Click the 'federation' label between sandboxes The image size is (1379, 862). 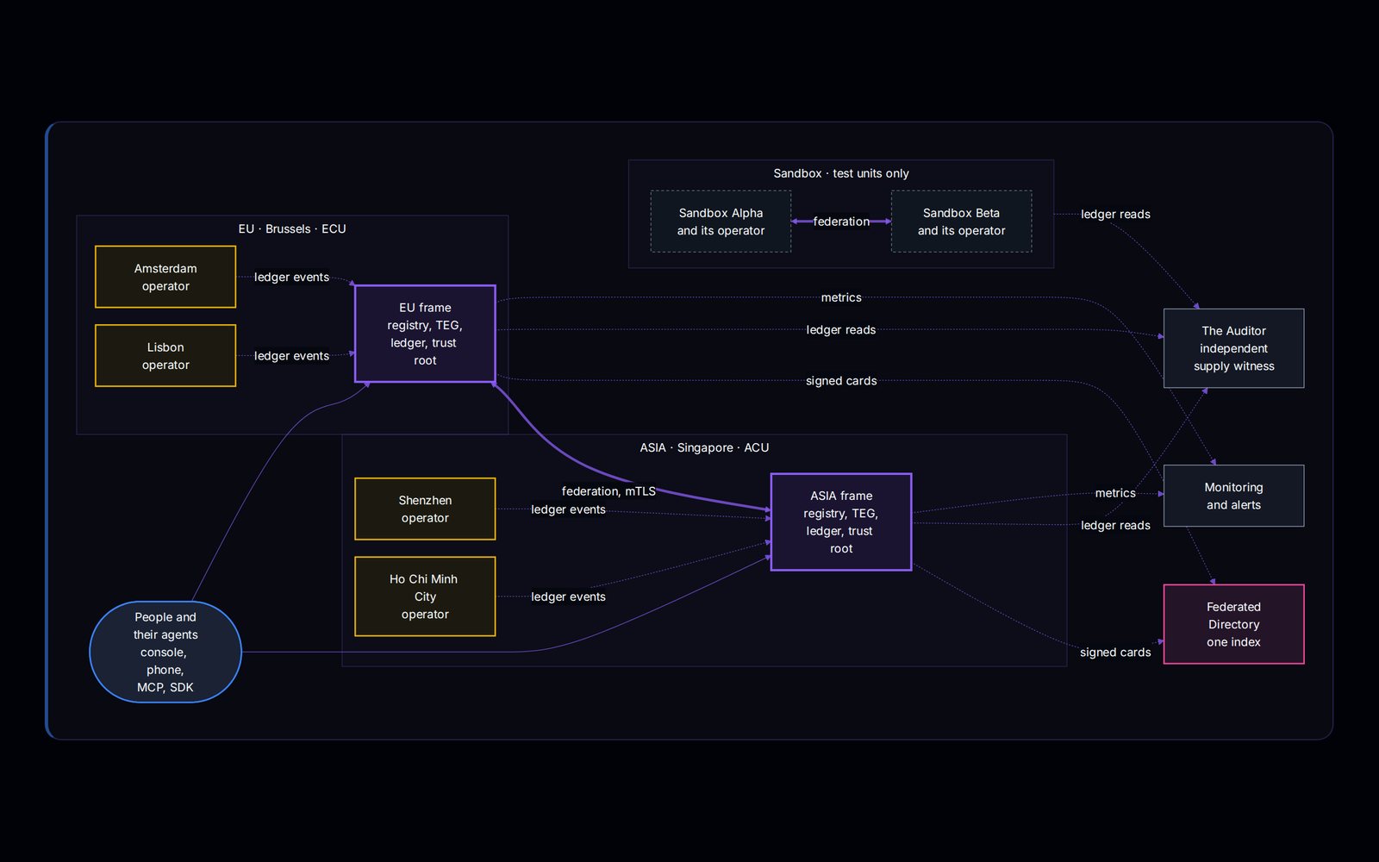point(841,222)
